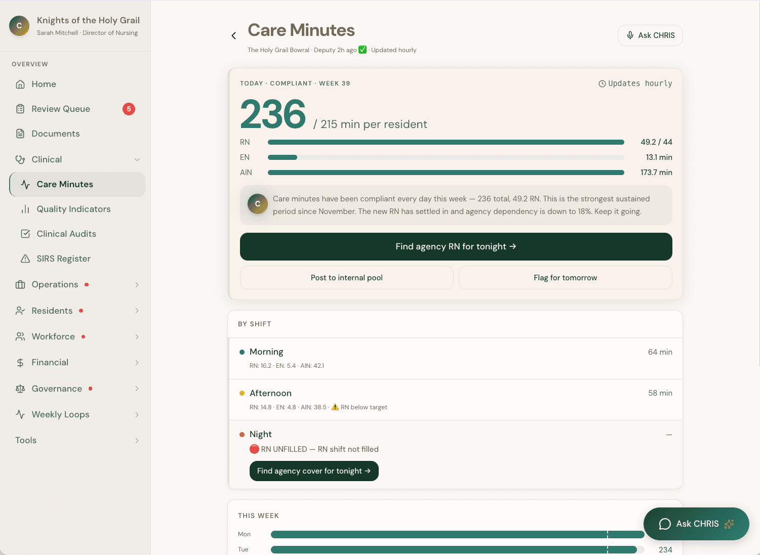The height and width of the screenshot is (555, 760).
Task: Select the Care Minutes waveform icon
Action: (x=25, y=184)
